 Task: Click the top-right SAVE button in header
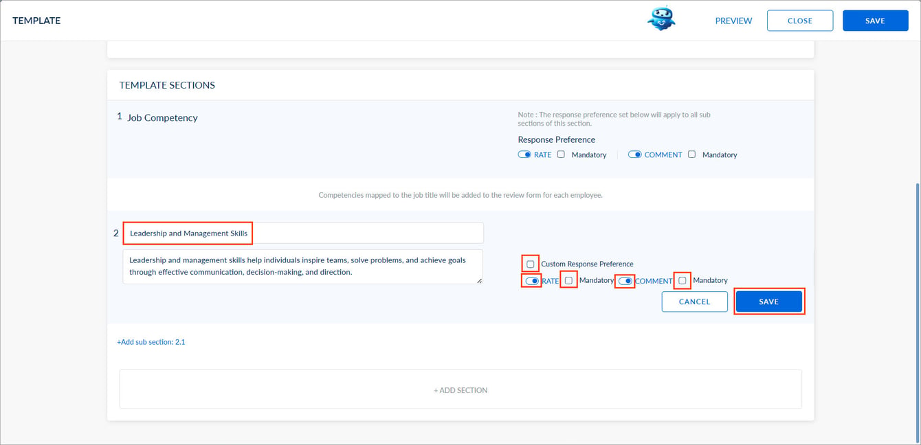click(875, 21)
